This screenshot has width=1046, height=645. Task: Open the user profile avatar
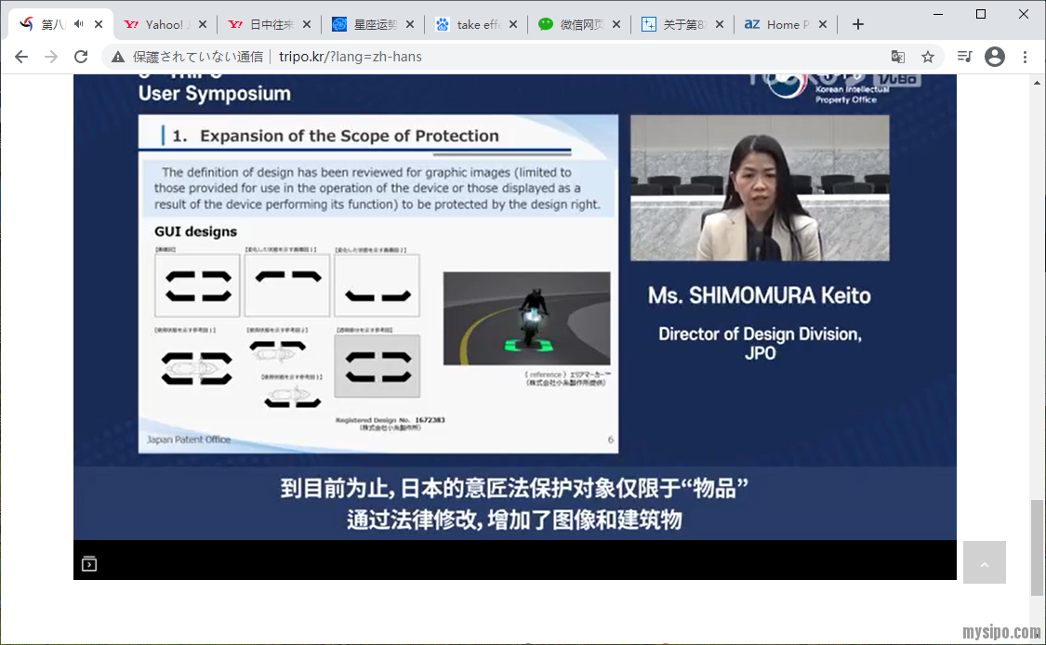[x=995, y=57]
